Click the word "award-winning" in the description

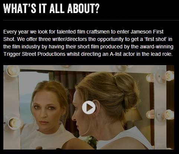[157, 47]
